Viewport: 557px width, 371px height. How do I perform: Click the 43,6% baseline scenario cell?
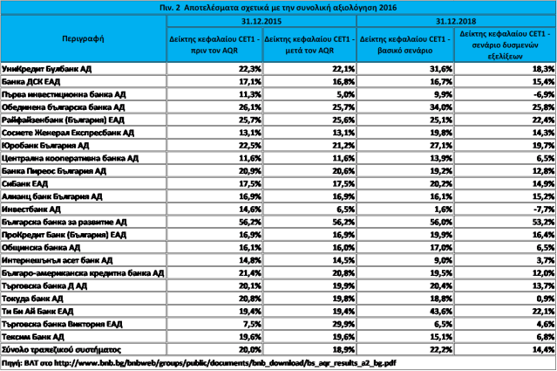[x=434, y=310]
